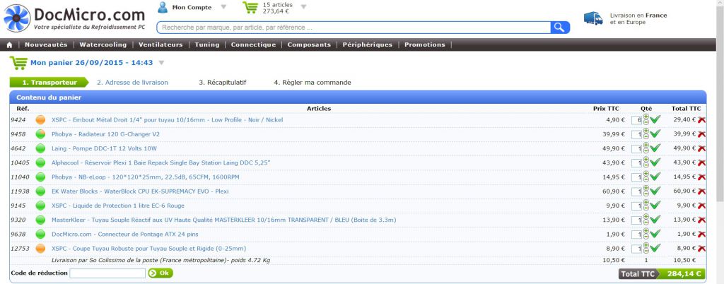
Task: Focus the product search field
Action: pyautogui.click(x=354, y=28)
